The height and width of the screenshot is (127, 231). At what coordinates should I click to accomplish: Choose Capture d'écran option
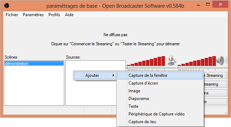160,83
